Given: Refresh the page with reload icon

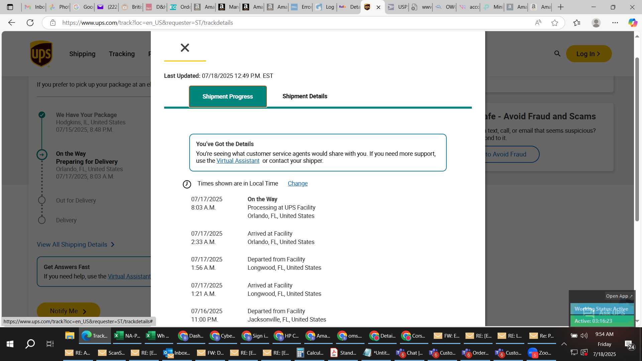Looking at the screenshot, I should point(30,23).
